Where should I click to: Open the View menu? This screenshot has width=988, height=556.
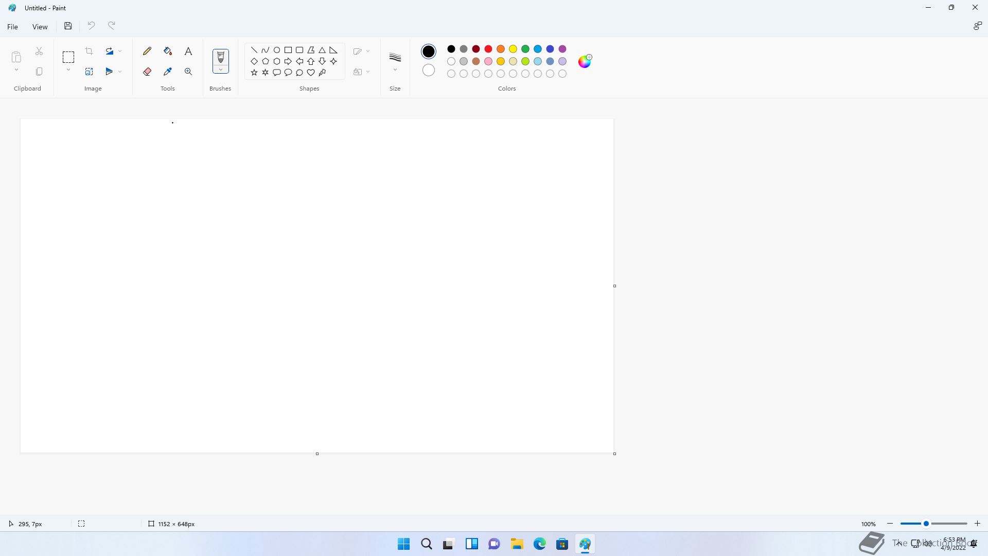[40, 27]
